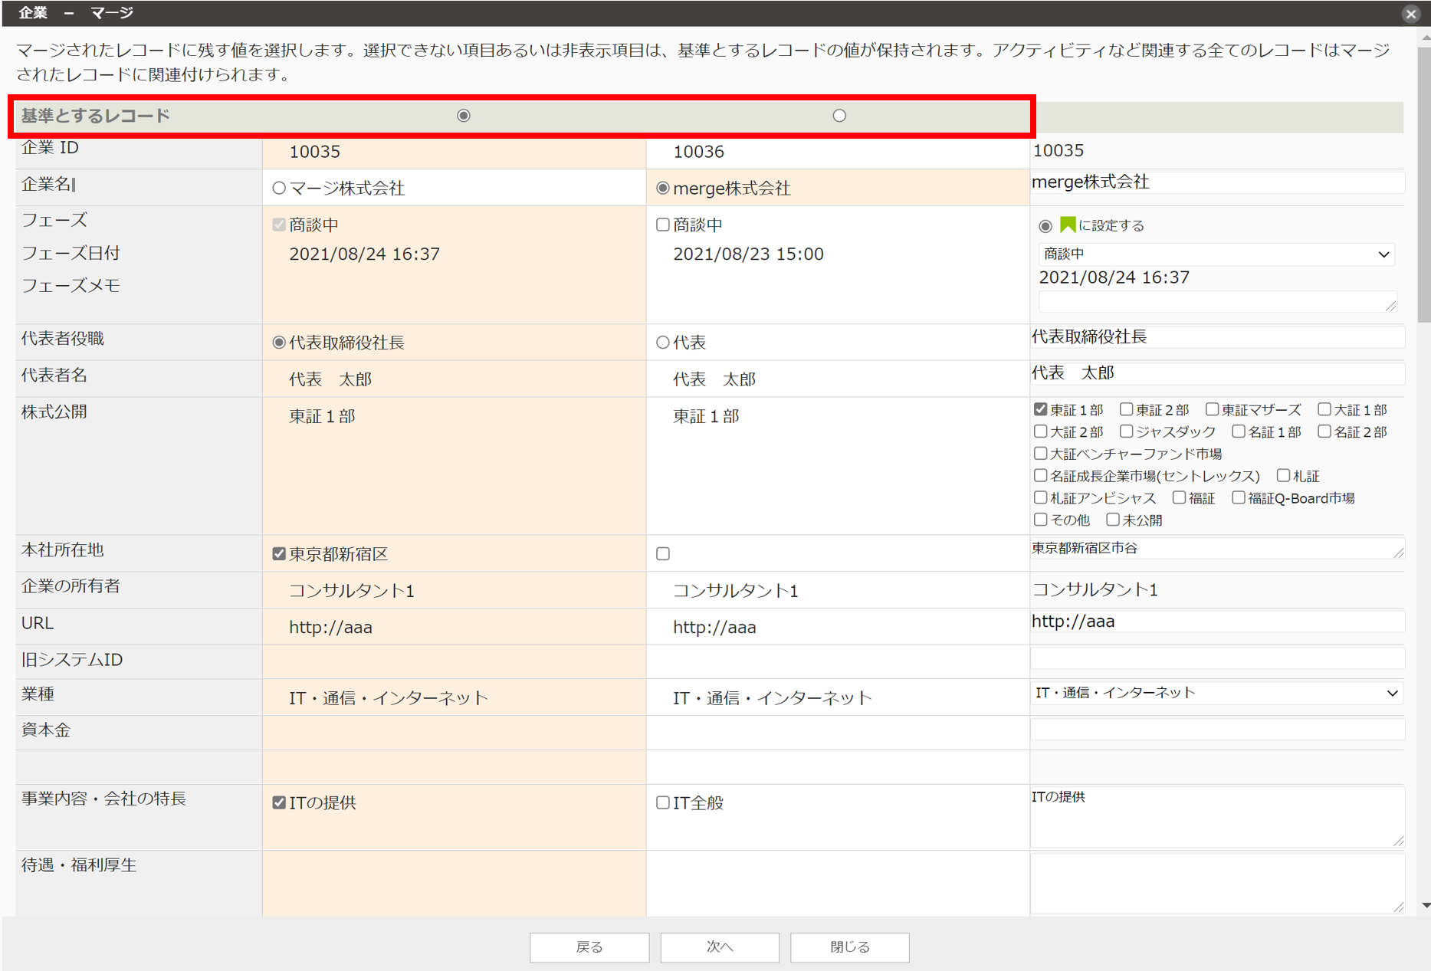1431x971 pixels.
Task: Tick the 未公開 stock listing option
Action: pyautogui.click(x=1113, y=520)
